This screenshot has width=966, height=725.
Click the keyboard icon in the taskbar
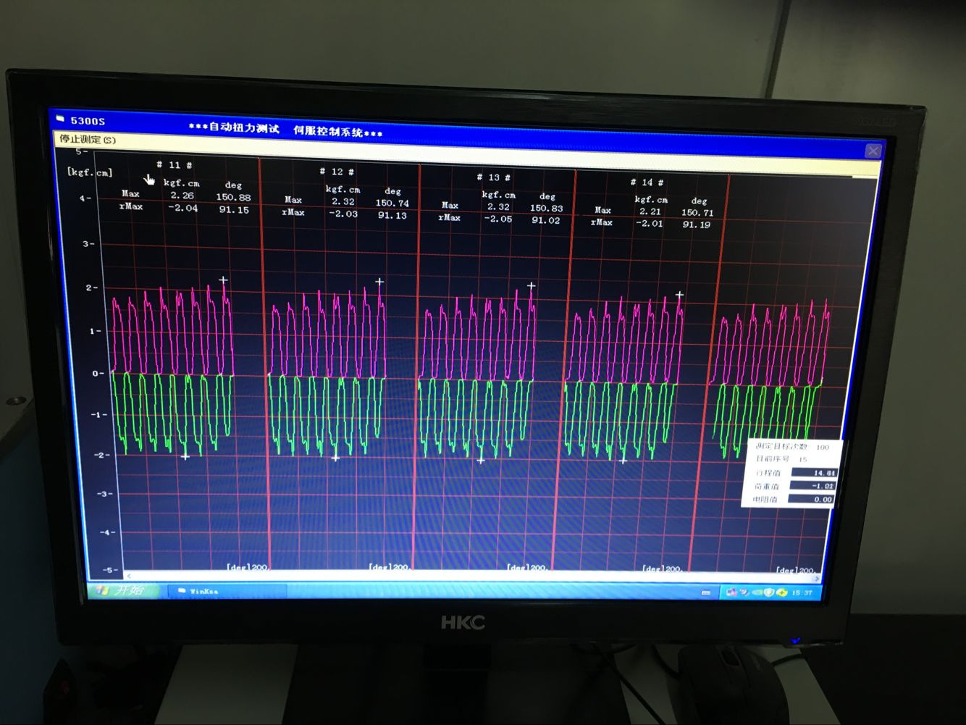point(706,592)
